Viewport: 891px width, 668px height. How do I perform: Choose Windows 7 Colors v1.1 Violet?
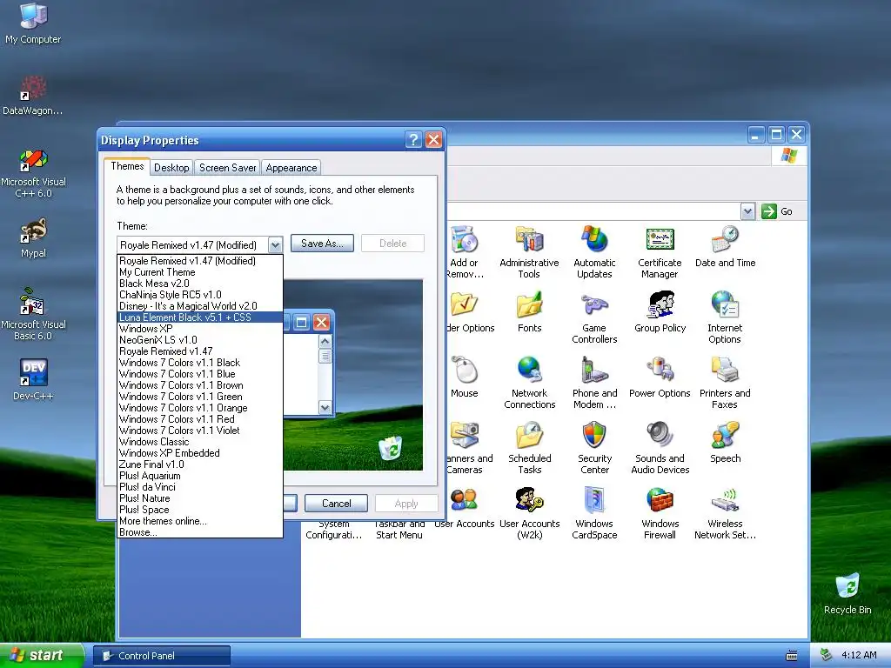(200, 430)
